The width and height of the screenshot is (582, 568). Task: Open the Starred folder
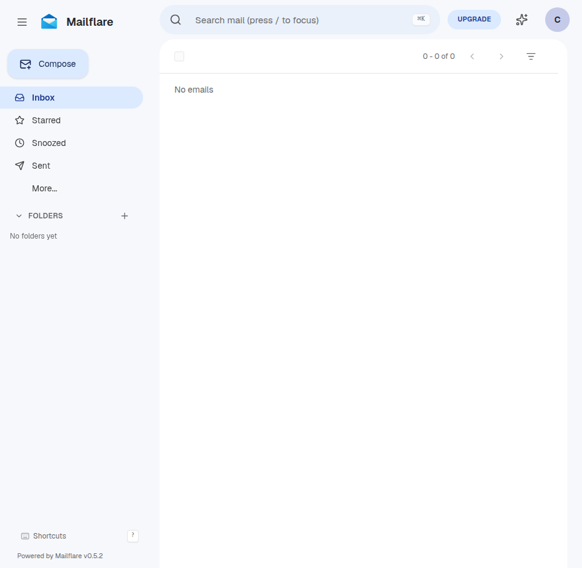click(x=71, y=120)
